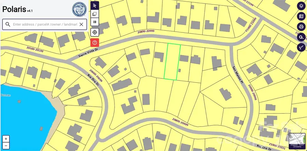This screenshot has width=307, height=151.
Task: Print the current map view
Action: 301,27
